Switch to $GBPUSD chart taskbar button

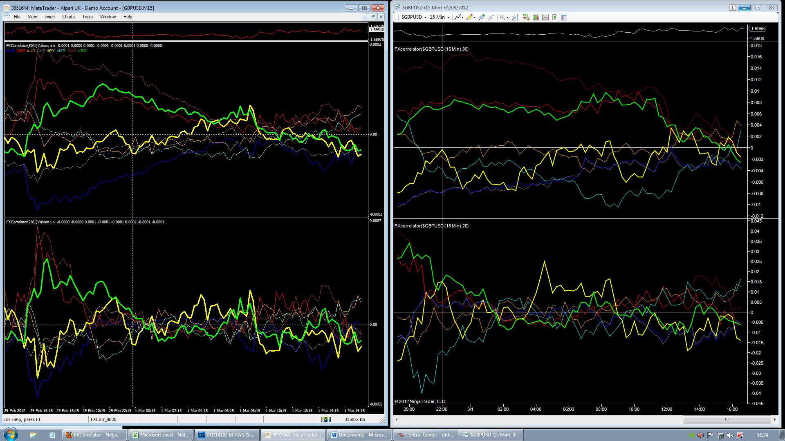click(x=491, y=435)
